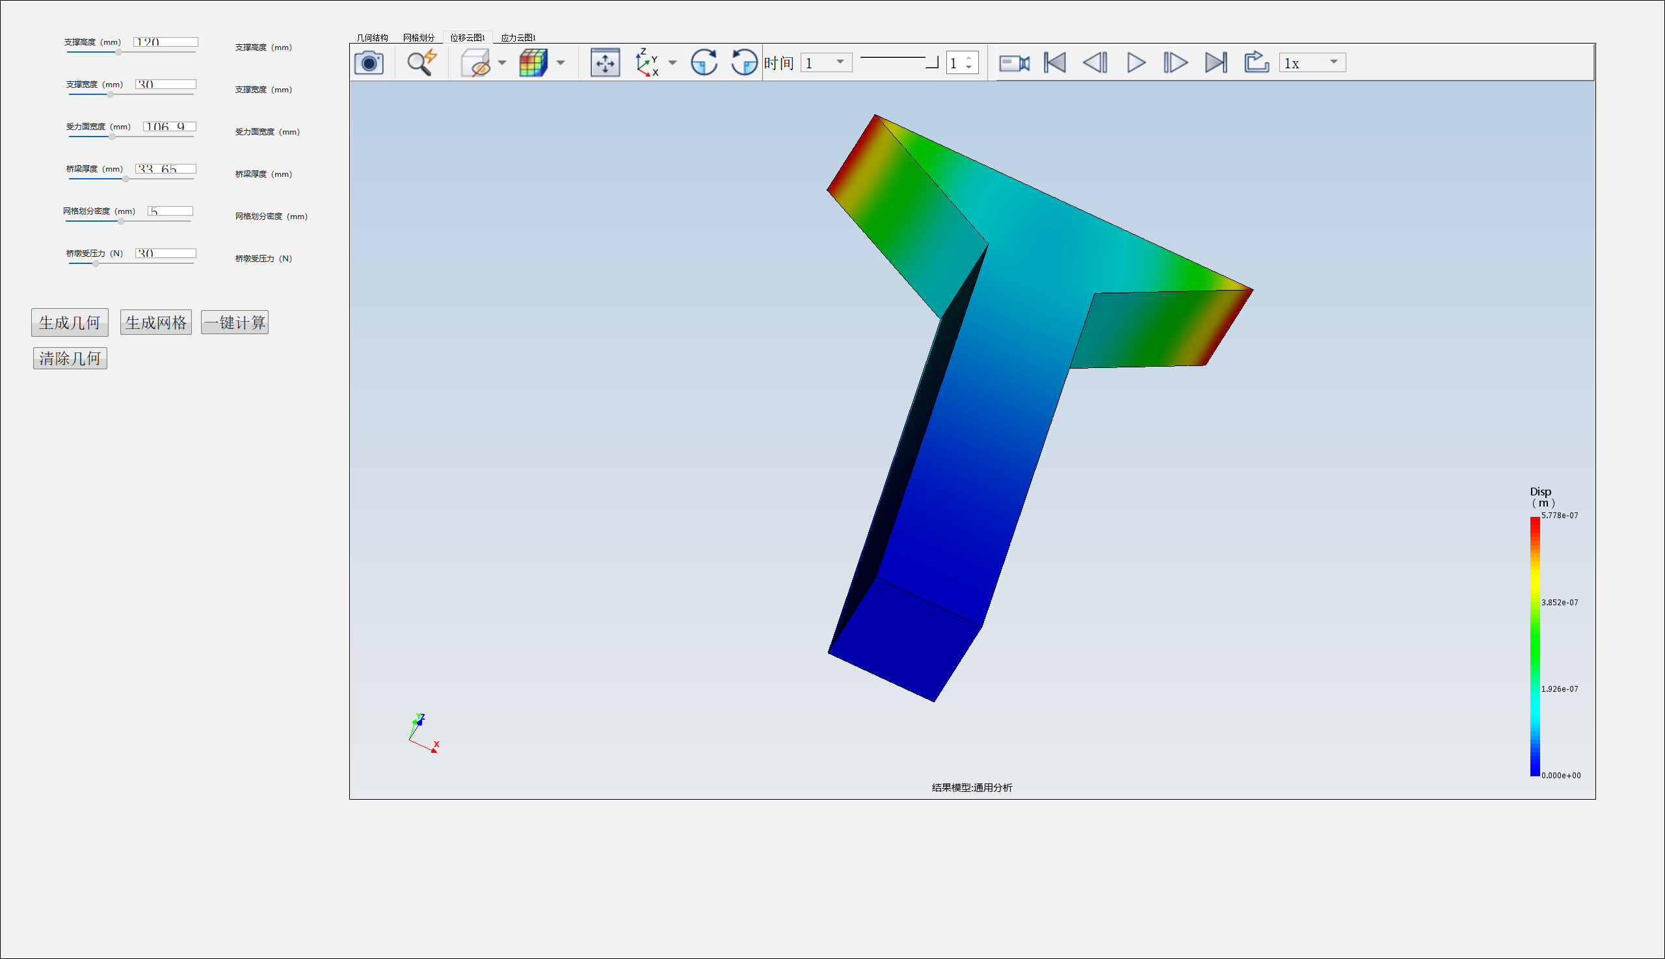Open dropdown arrow next to box visibility icon
The image size is (1665, 959).
(x=502, y=63)
